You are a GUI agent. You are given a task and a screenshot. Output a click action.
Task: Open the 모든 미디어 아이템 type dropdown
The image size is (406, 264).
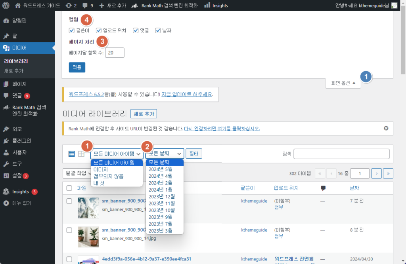[117, 154]
